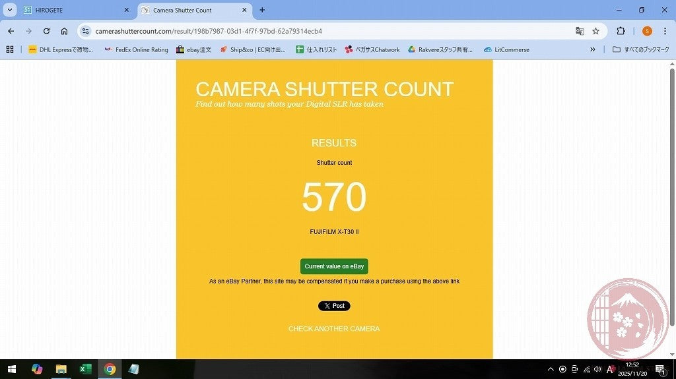The height and width of the screenshot is (379, 676).
Task: Show more bookmarks with the chevron
Action: (x=593, y=49)
